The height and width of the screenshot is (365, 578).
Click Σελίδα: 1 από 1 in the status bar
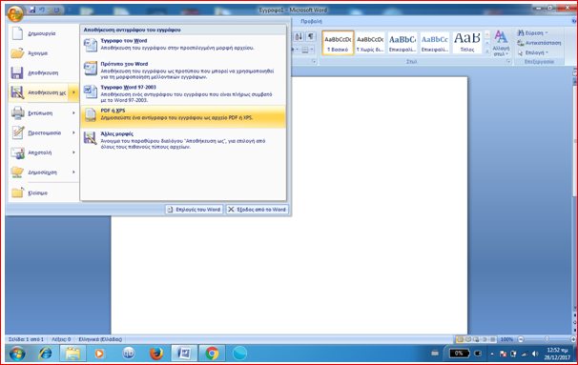pos(26,339)
